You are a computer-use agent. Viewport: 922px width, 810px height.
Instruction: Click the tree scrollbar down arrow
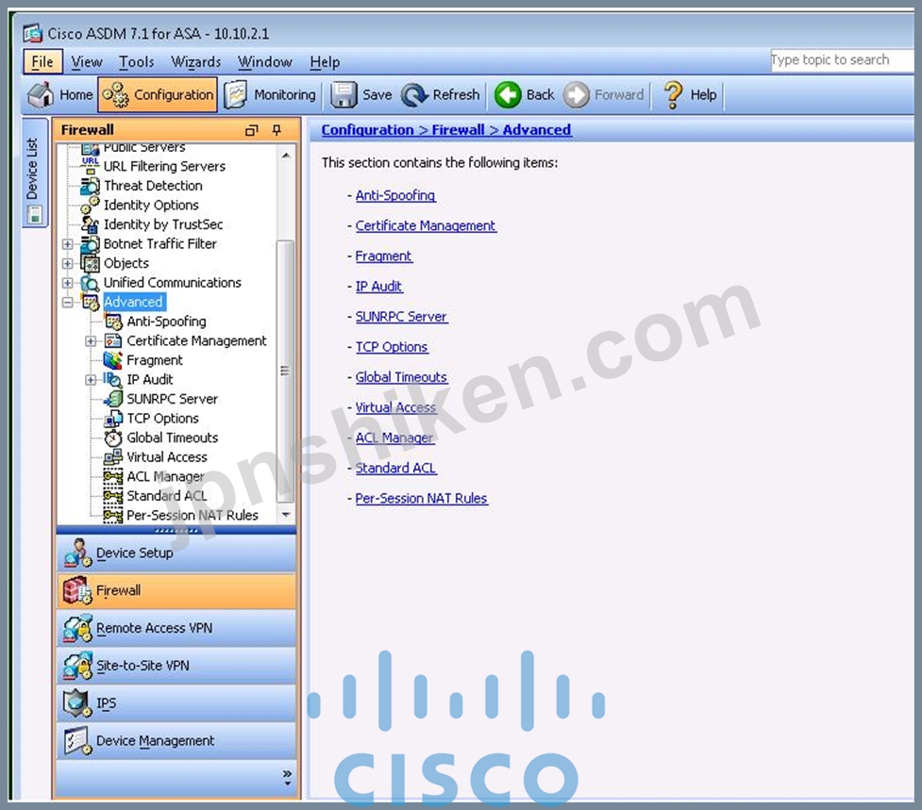point(286,515)
